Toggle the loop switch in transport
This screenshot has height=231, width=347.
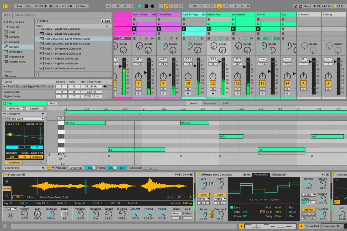[219, 6]
